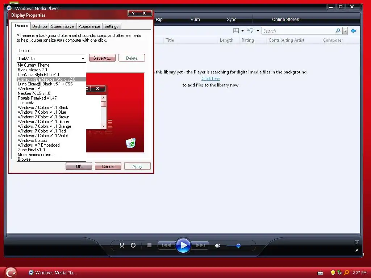Image resolution: width=371 pixels, height=278 pixels.
Task: Switch to the Screen Saver tab
Action: [63, 26]
